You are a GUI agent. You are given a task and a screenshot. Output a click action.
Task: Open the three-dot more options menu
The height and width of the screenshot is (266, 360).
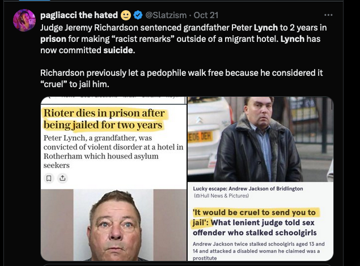(x=328, y=15)
